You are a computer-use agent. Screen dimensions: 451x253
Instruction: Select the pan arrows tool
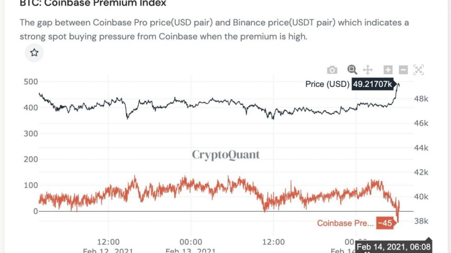[x=368, y=70]
